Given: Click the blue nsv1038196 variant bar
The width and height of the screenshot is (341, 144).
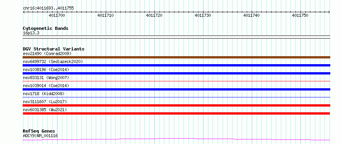Looking at the screenshot, I should click(176, 73).
